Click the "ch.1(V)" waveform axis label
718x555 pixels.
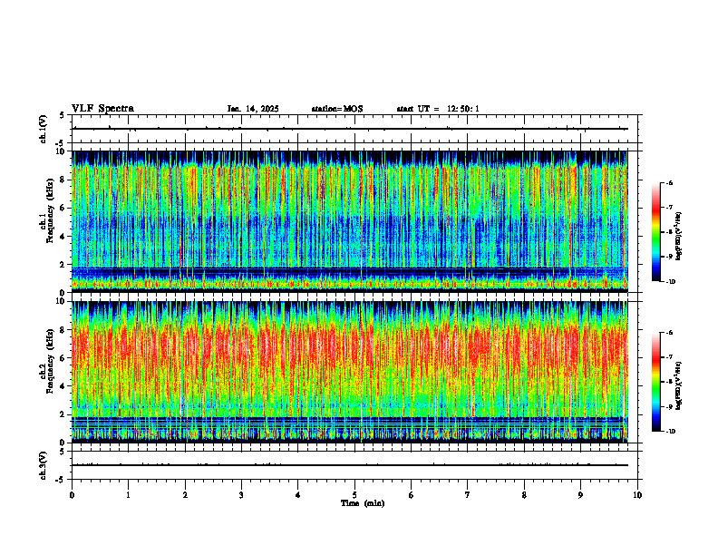click(x=43, y=129)
